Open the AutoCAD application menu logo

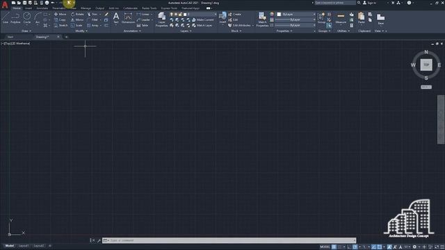[x=5, y=4]
